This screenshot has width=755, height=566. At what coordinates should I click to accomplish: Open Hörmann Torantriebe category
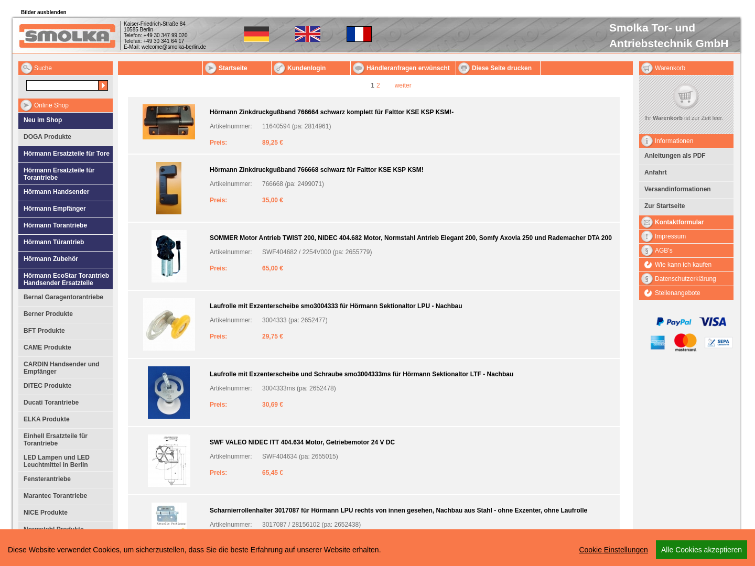coord(66,226)
